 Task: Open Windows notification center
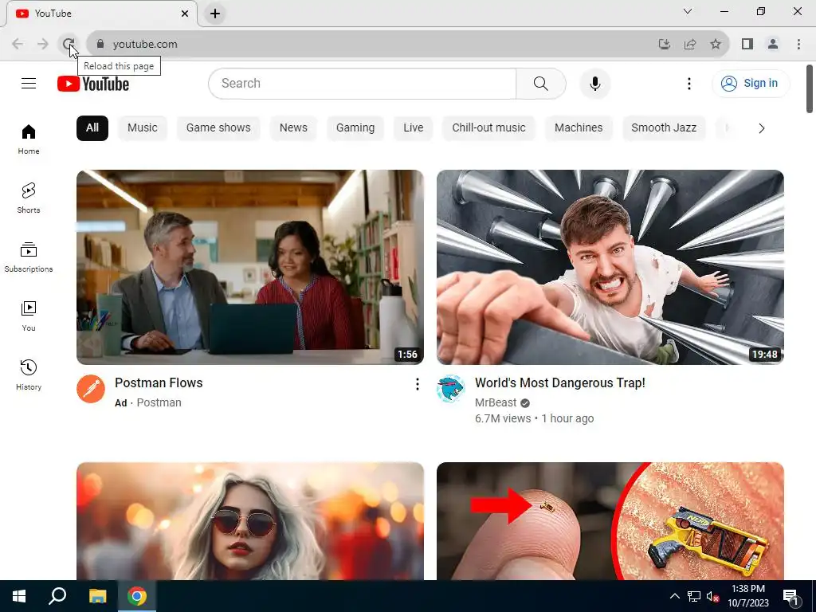[x=790, y=596]
